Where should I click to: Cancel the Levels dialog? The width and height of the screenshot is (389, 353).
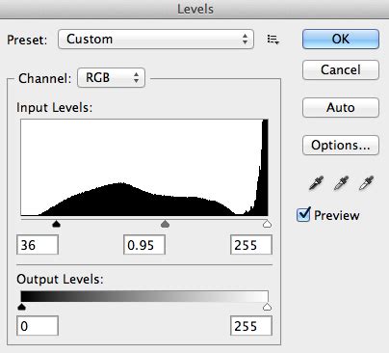[x=341, y=69]
